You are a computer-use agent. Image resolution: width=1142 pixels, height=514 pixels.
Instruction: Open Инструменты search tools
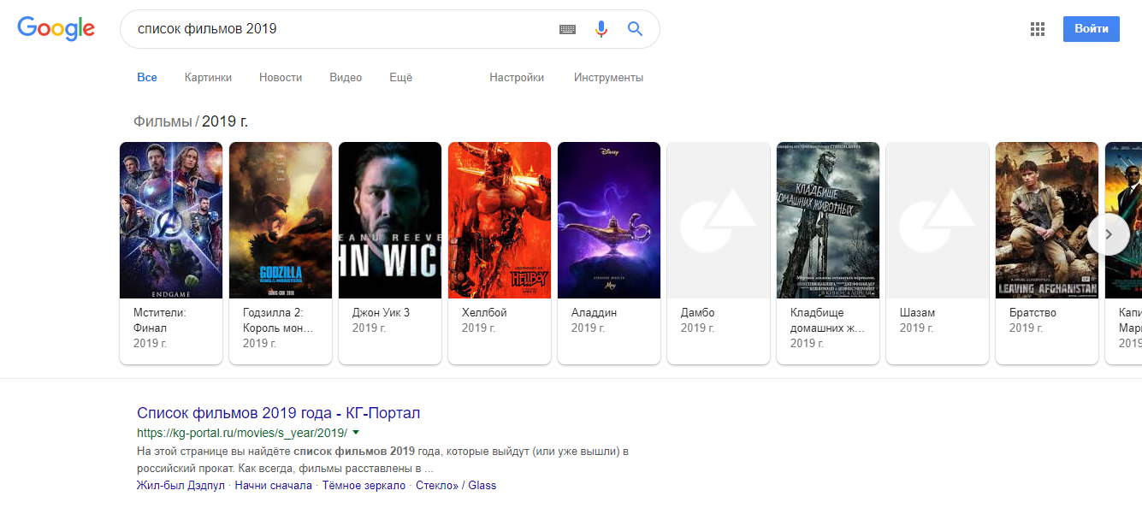pyautogui.click(x=608, y=78)
